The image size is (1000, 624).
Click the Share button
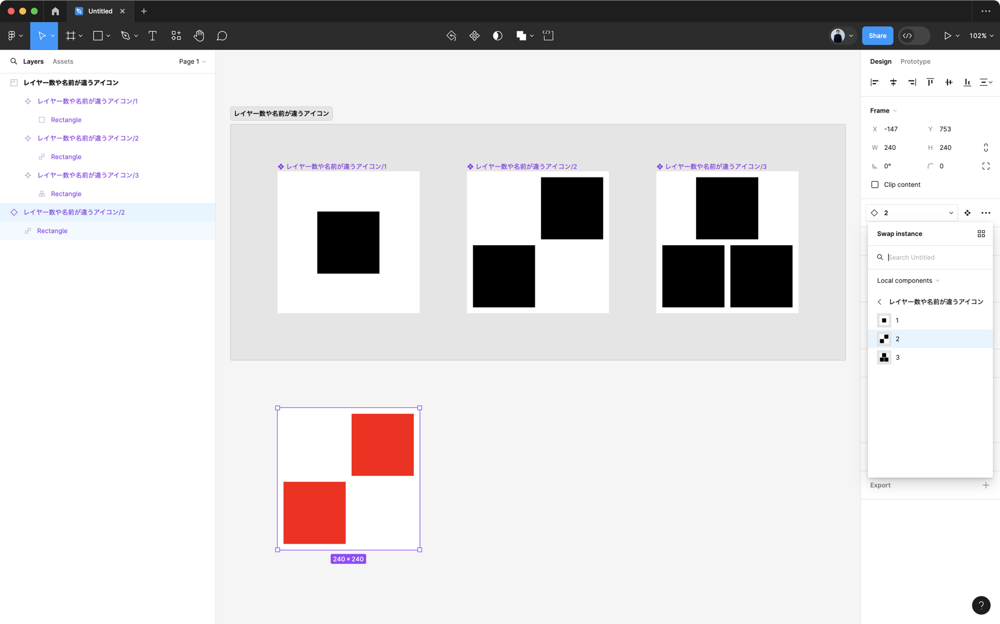[877, 36]
